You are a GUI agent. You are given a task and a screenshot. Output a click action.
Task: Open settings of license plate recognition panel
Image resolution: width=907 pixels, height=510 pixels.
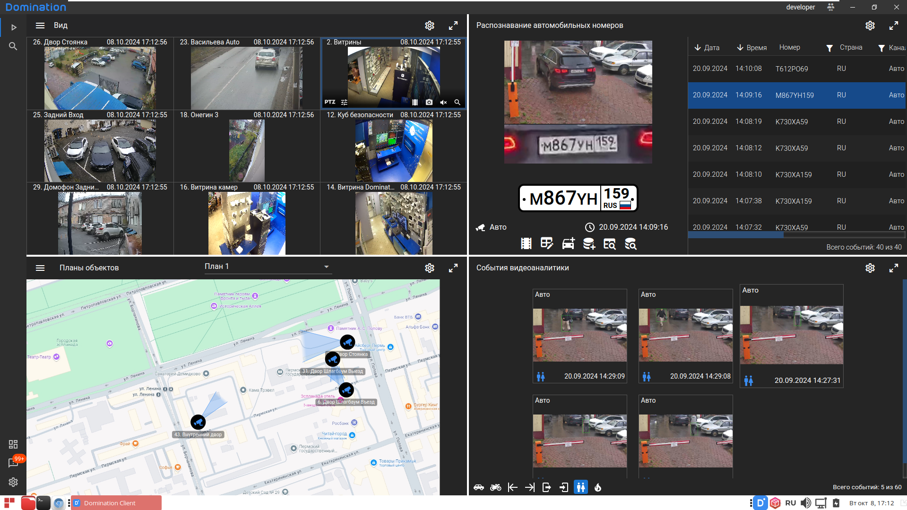click(x=870, y=26)
